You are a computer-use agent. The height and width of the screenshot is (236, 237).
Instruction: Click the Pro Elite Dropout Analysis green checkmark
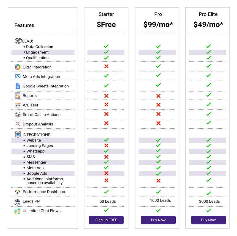209,123
